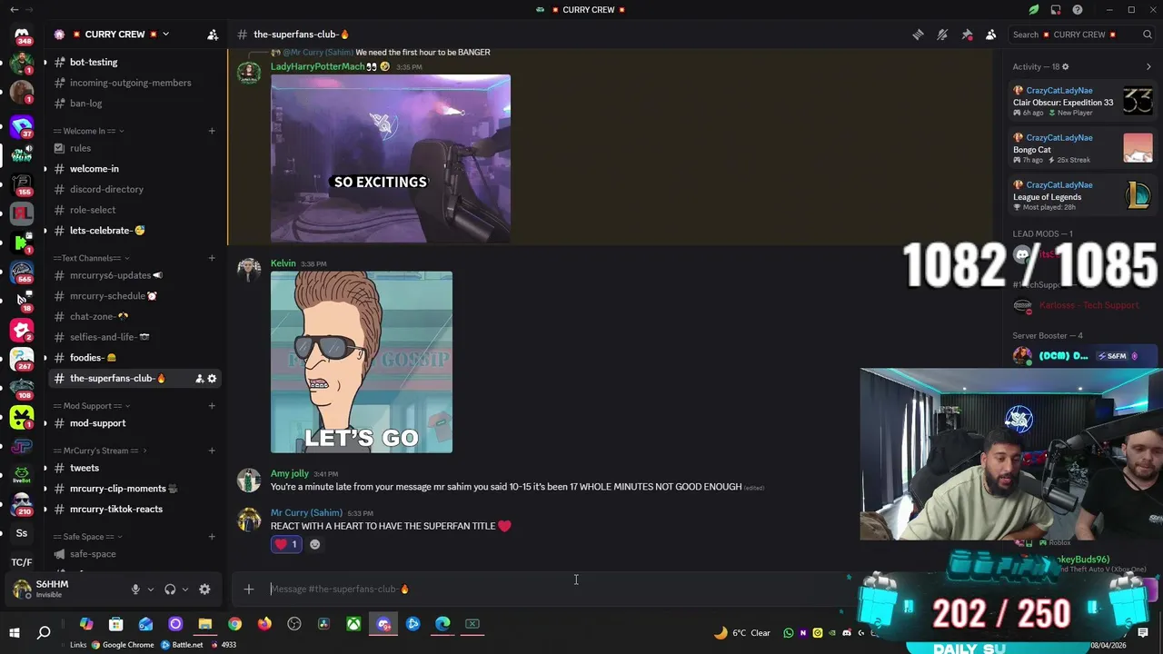Create channel in Mod Support category

pyautogui.click(x=212, y=406)
